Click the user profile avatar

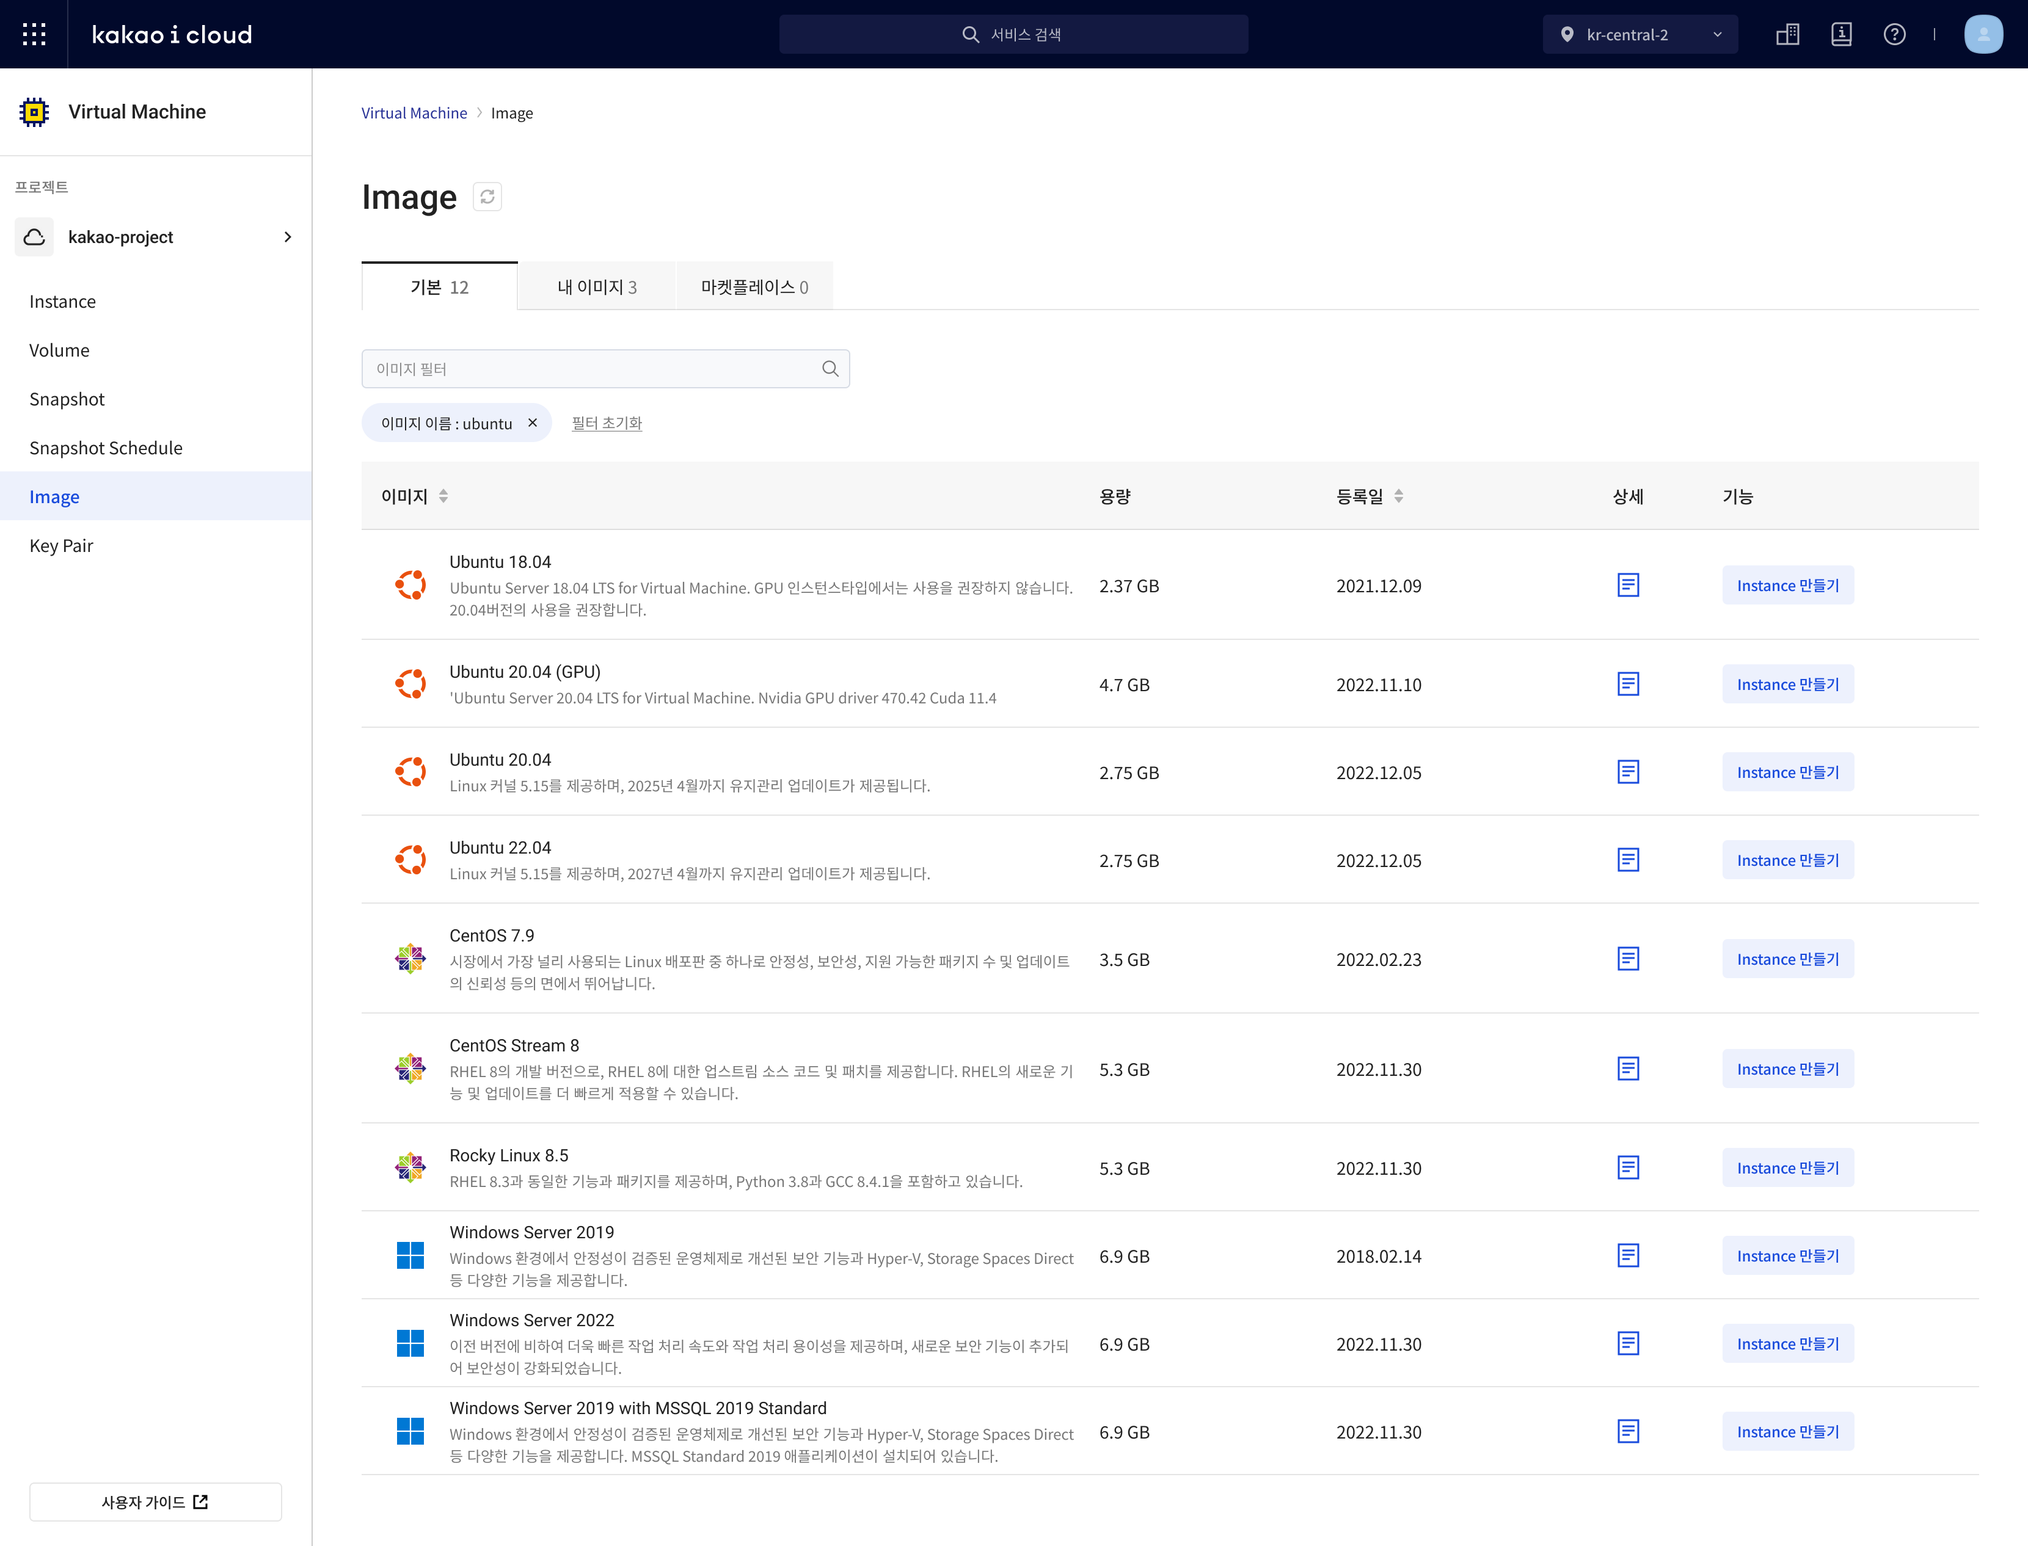click(1983, 34)
